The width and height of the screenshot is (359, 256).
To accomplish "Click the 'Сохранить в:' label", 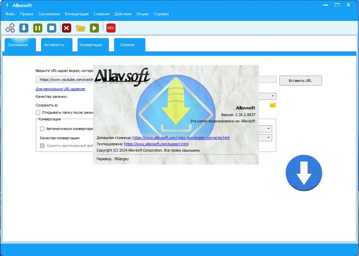I will click(x=47, y=105).
